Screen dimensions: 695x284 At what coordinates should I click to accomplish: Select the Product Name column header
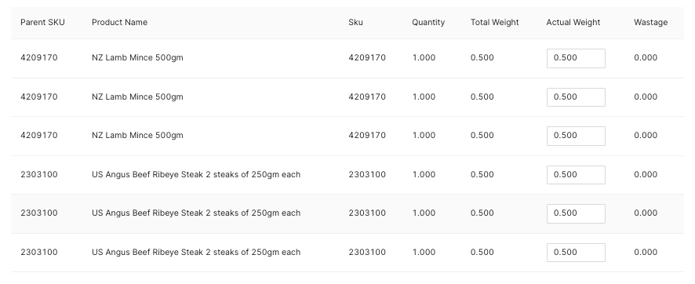[x=120, y=22]
